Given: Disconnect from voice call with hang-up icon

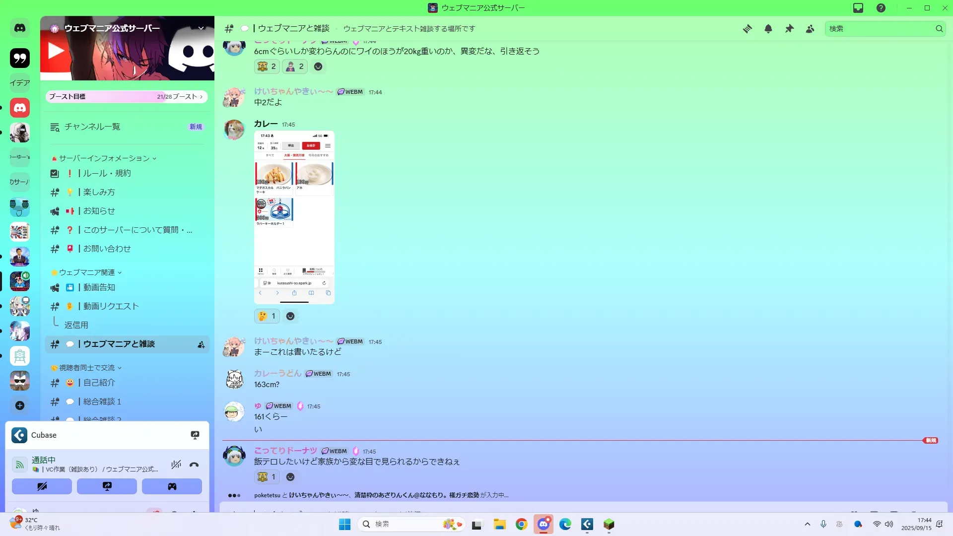Looking at the screenshot, I should click(194, 465).
